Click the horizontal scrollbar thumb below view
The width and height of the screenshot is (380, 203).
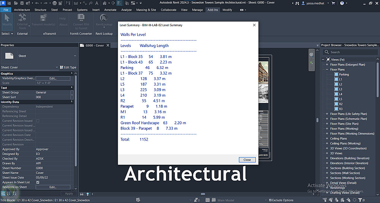tap(203, 194)
